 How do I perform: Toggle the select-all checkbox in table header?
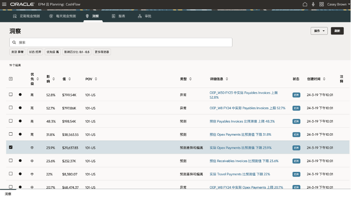pyautogui.click(x=11, y=79)
